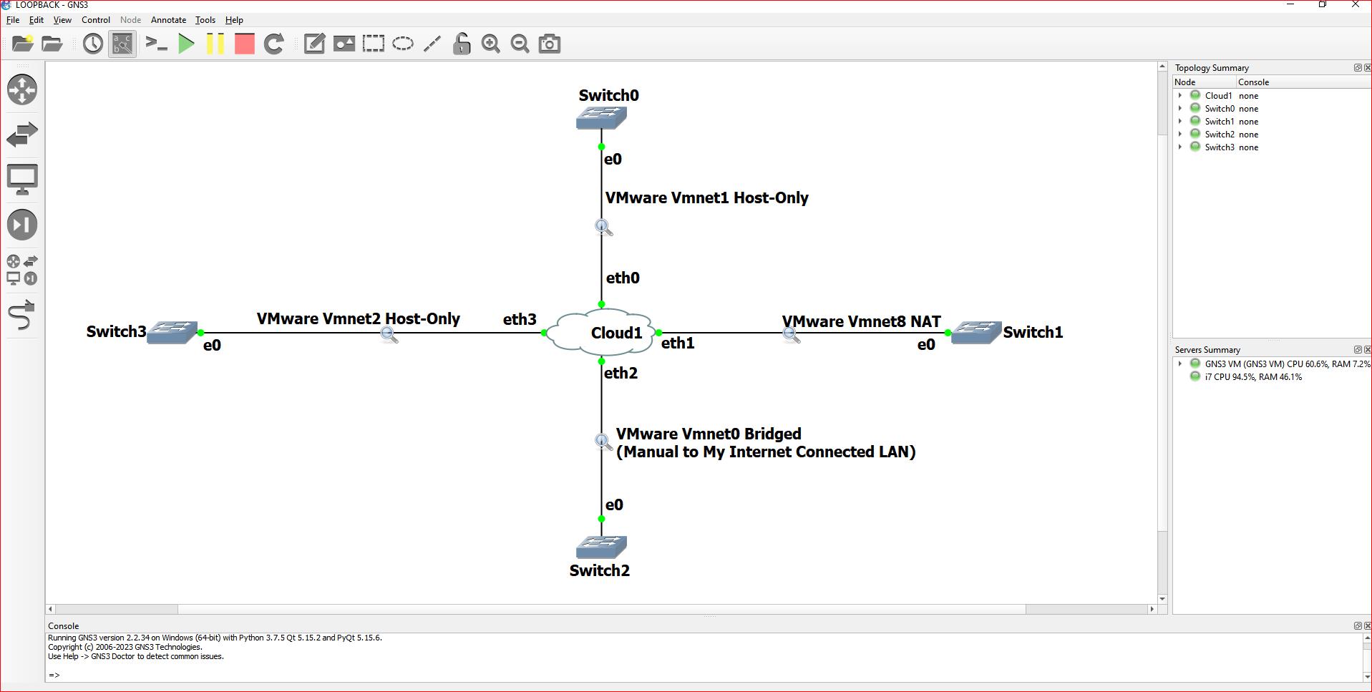This screenshot has width=1372, height=692.
Task: Select the End devices category icon
Action: coord(22,180)
